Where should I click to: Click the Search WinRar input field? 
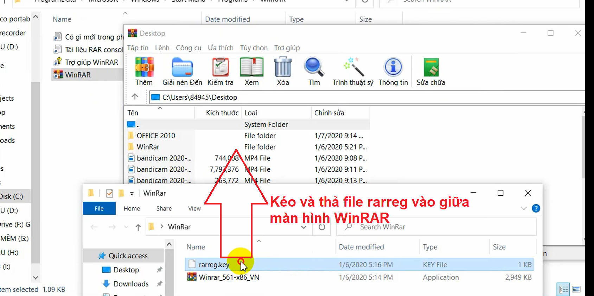[436, 227]
